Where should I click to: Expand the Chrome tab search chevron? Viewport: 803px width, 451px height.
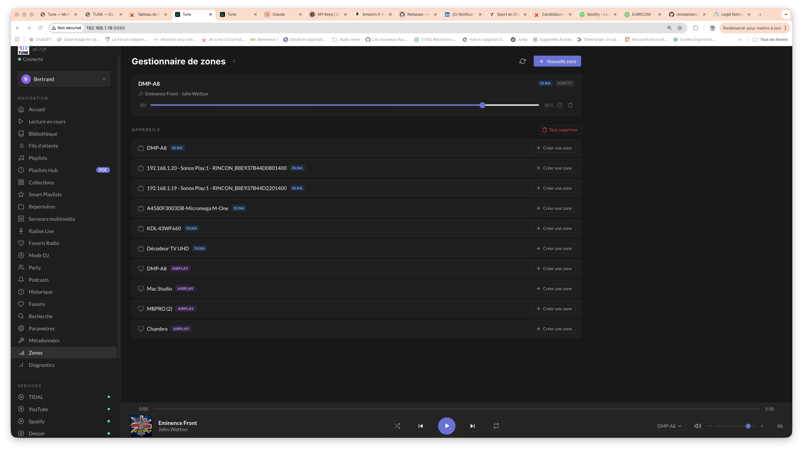coord(786,14)
